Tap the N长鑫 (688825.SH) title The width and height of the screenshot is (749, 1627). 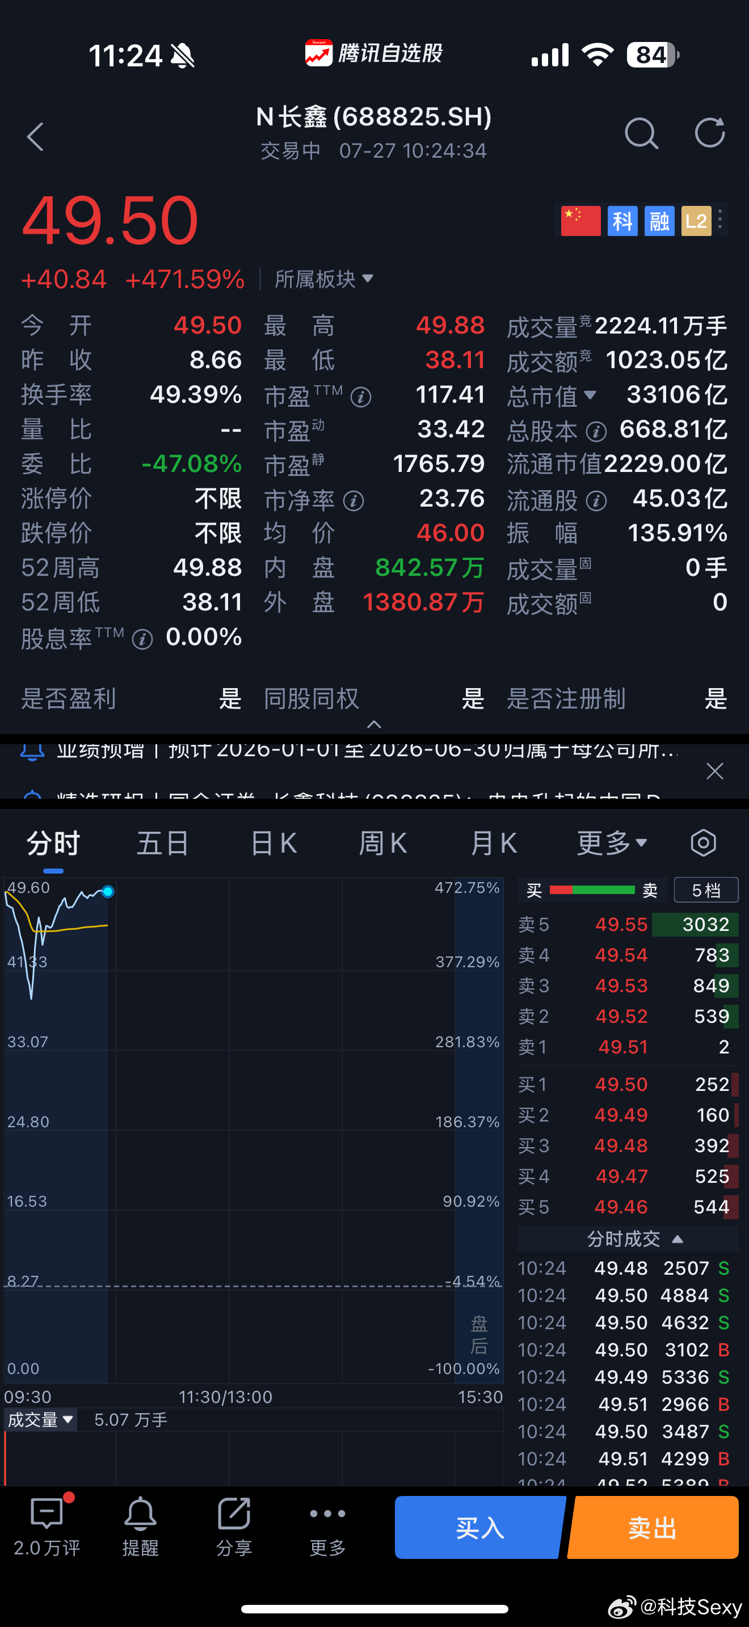[374, 117]
